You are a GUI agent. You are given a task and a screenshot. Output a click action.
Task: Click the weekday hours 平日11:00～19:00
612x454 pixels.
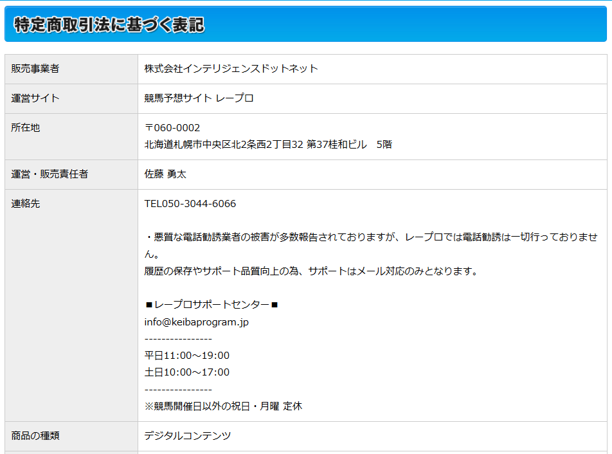(x=187, y=356)
